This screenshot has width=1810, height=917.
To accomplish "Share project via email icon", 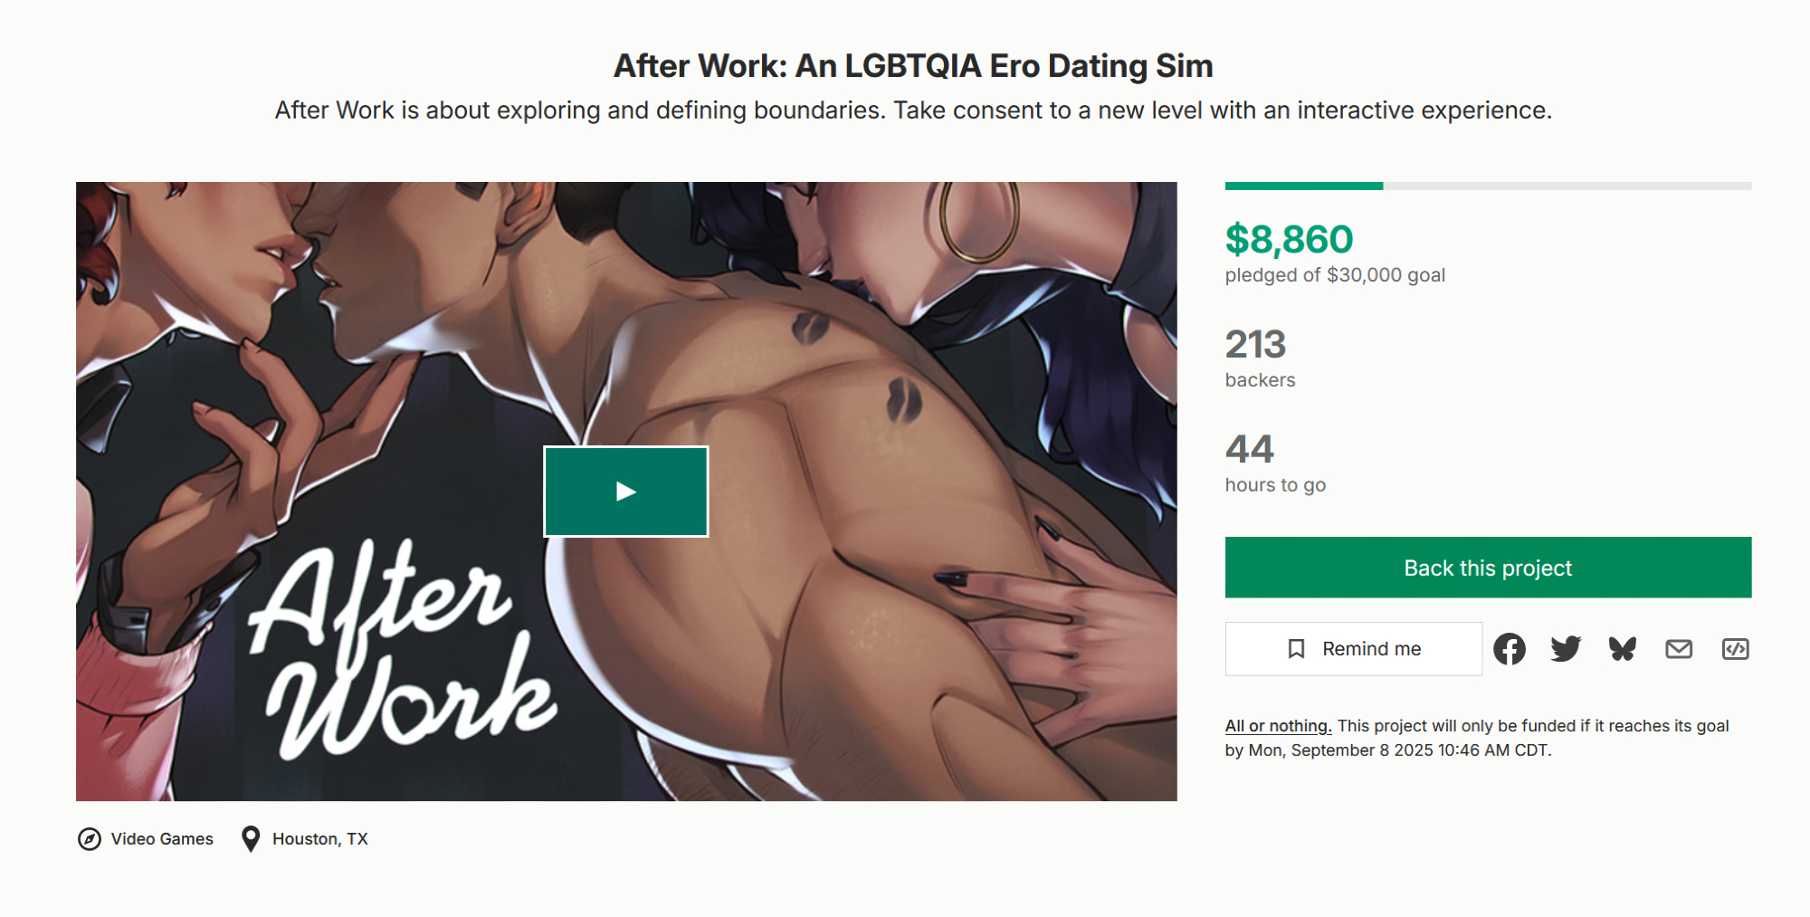I will (x=1679, y=649).
